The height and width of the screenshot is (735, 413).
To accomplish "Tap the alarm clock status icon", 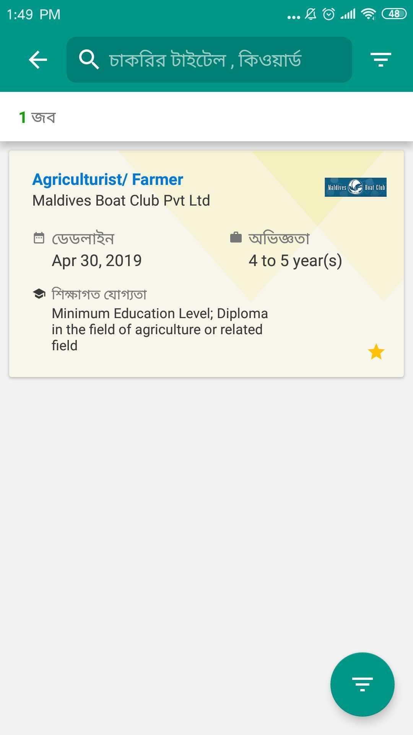I will click(x=329, y=14).
